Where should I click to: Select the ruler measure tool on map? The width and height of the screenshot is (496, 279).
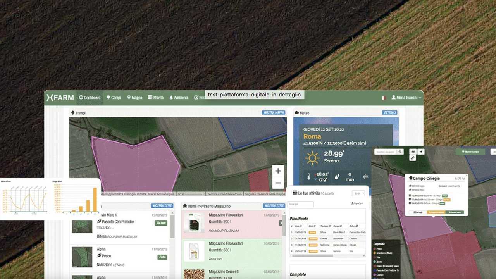tap(413, 158)
